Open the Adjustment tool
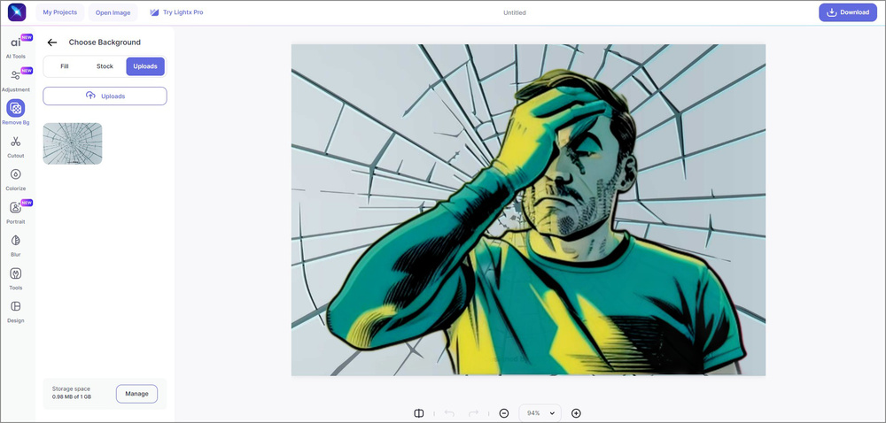This screenshot has width=886, height=423. (16, 81)
